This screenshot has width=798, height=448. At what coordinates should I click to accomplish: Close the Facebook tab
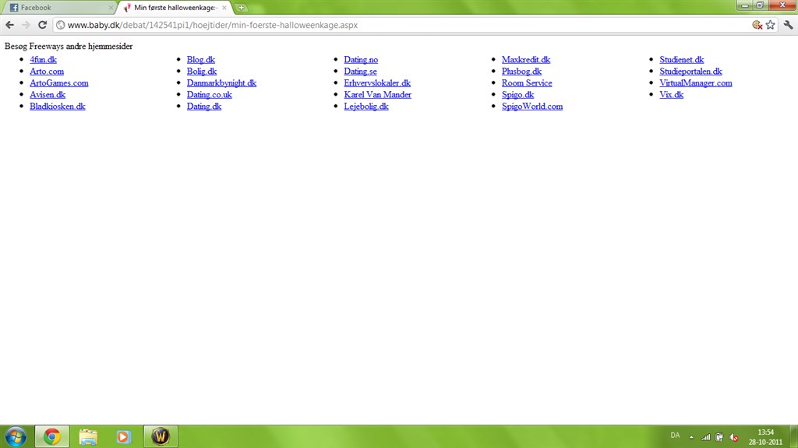coord(111,8)
